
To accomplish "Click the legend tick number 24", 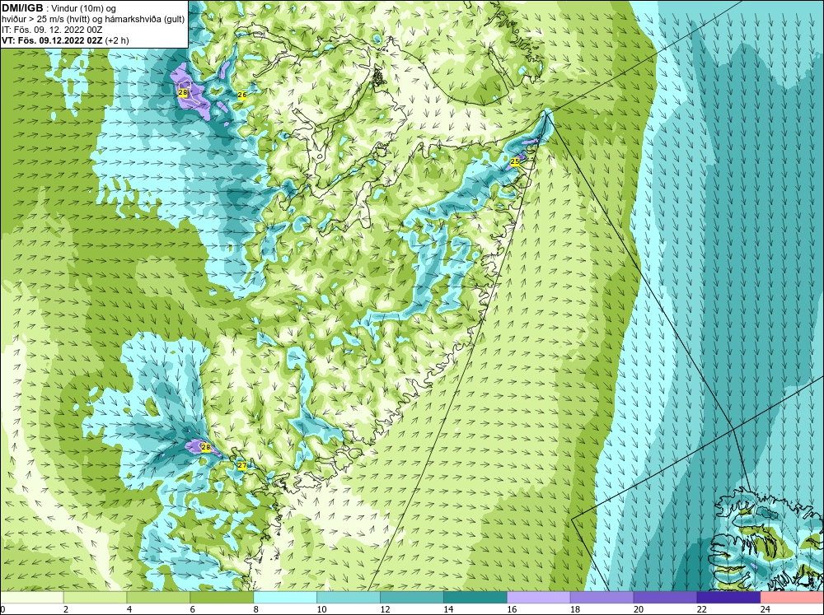I will [x=765, y=609].
